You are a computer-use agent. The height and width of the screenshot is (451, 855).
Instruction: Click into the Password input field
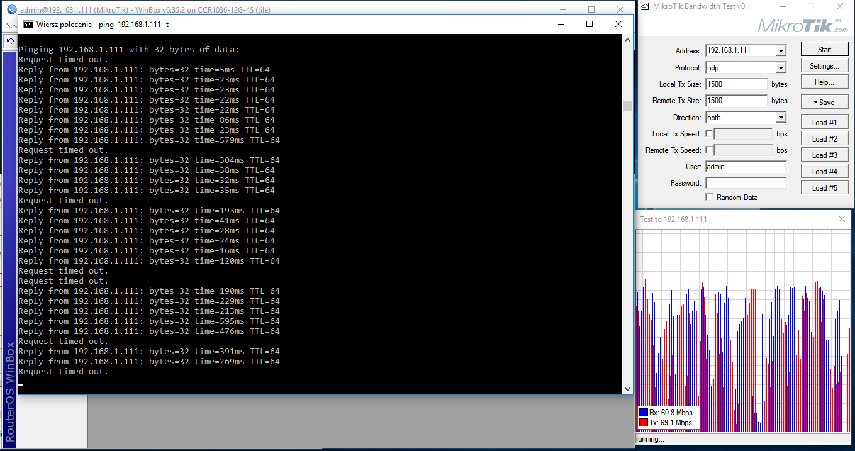746,183
